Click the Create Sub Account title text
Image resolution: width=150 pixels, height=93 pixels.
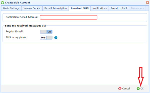(17, 2)
